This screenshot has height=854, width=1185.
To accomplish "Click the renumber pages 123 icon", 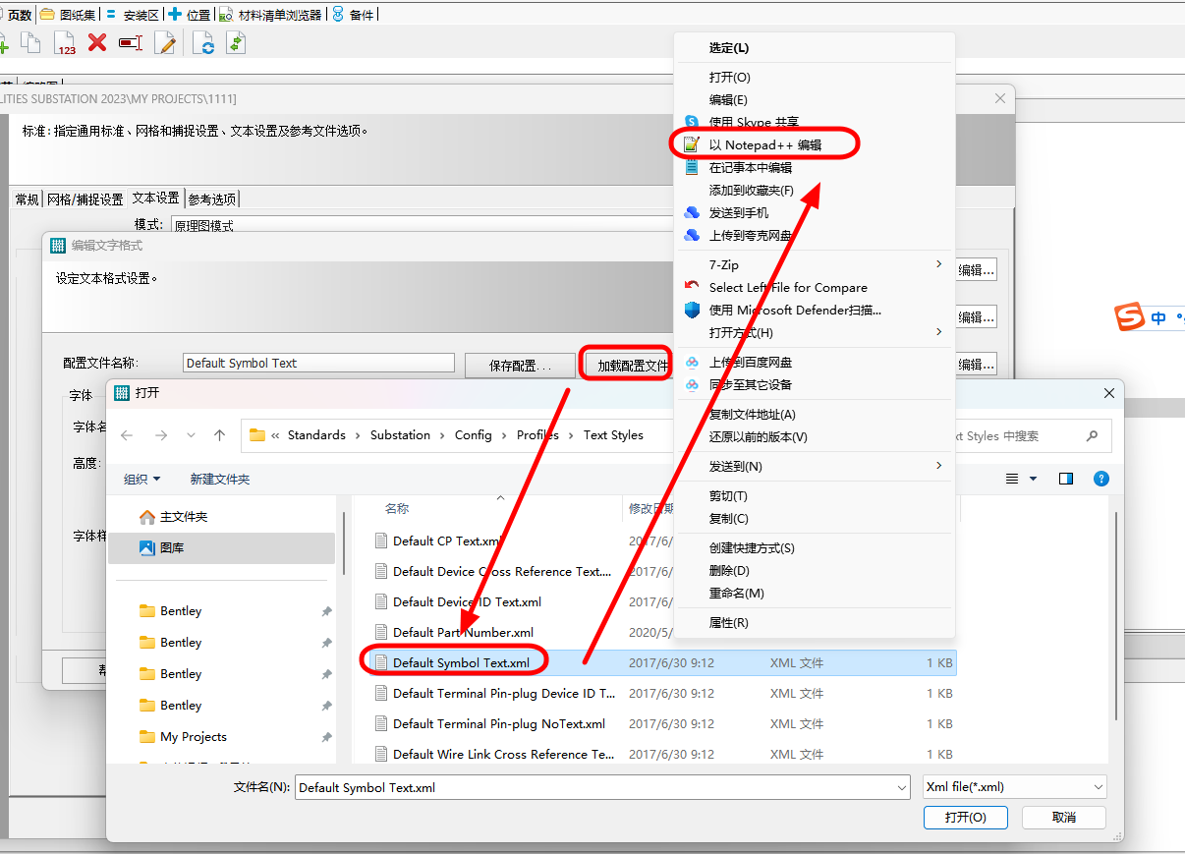I will click(x=65, y=43).
